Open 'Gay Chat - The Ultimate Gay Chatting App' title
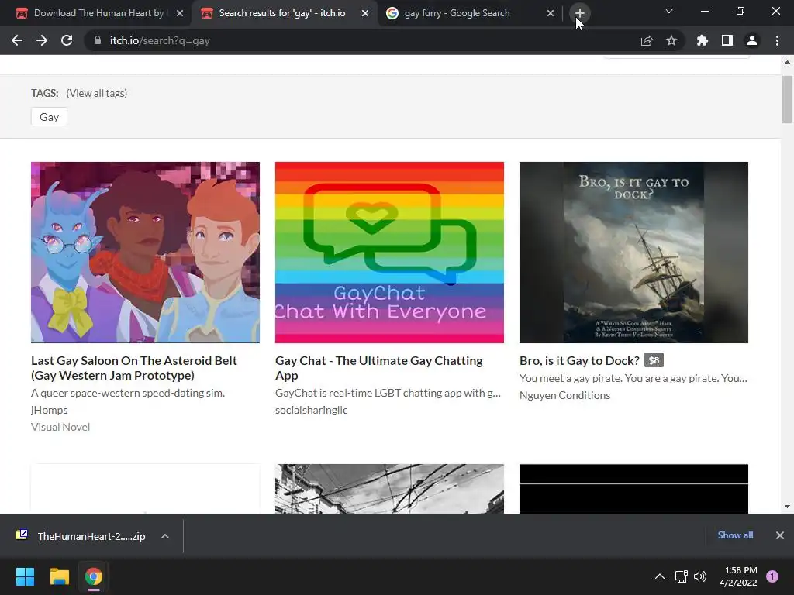Image resolution: width=794 pixels, height=595 pixels. (x=378, y=368)
